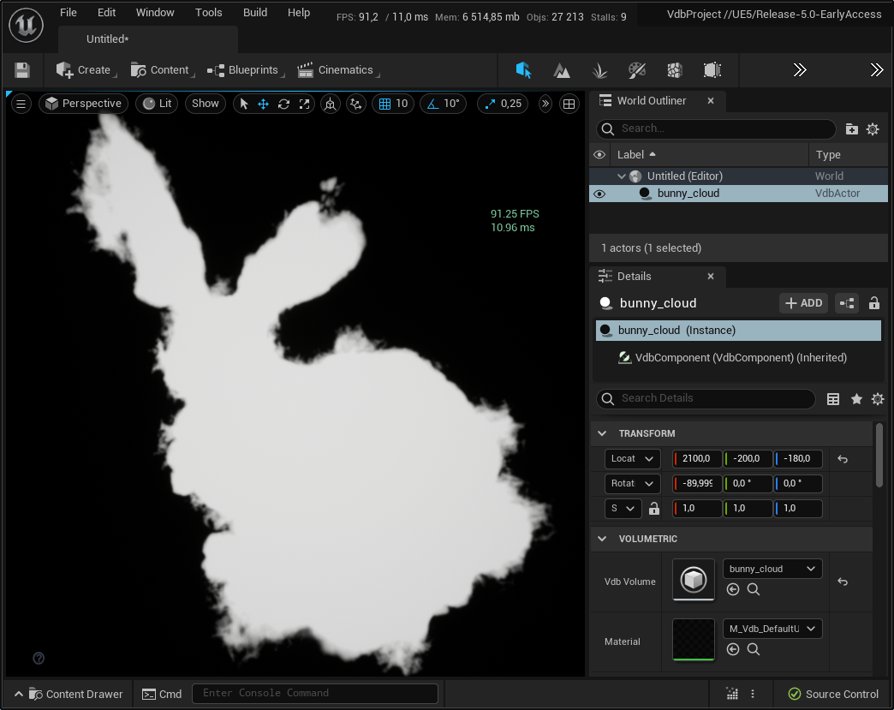This screenshot has width=894, height=710.
Task: Open the Content Drawer
Action: click(75, 694)
